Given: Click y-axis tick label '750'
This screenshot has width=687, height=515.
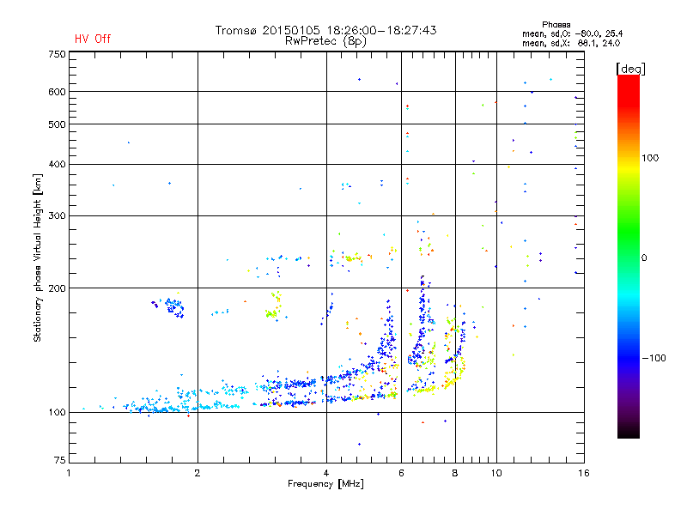Looking at the screenshot, I should click(x=57, y=54).
